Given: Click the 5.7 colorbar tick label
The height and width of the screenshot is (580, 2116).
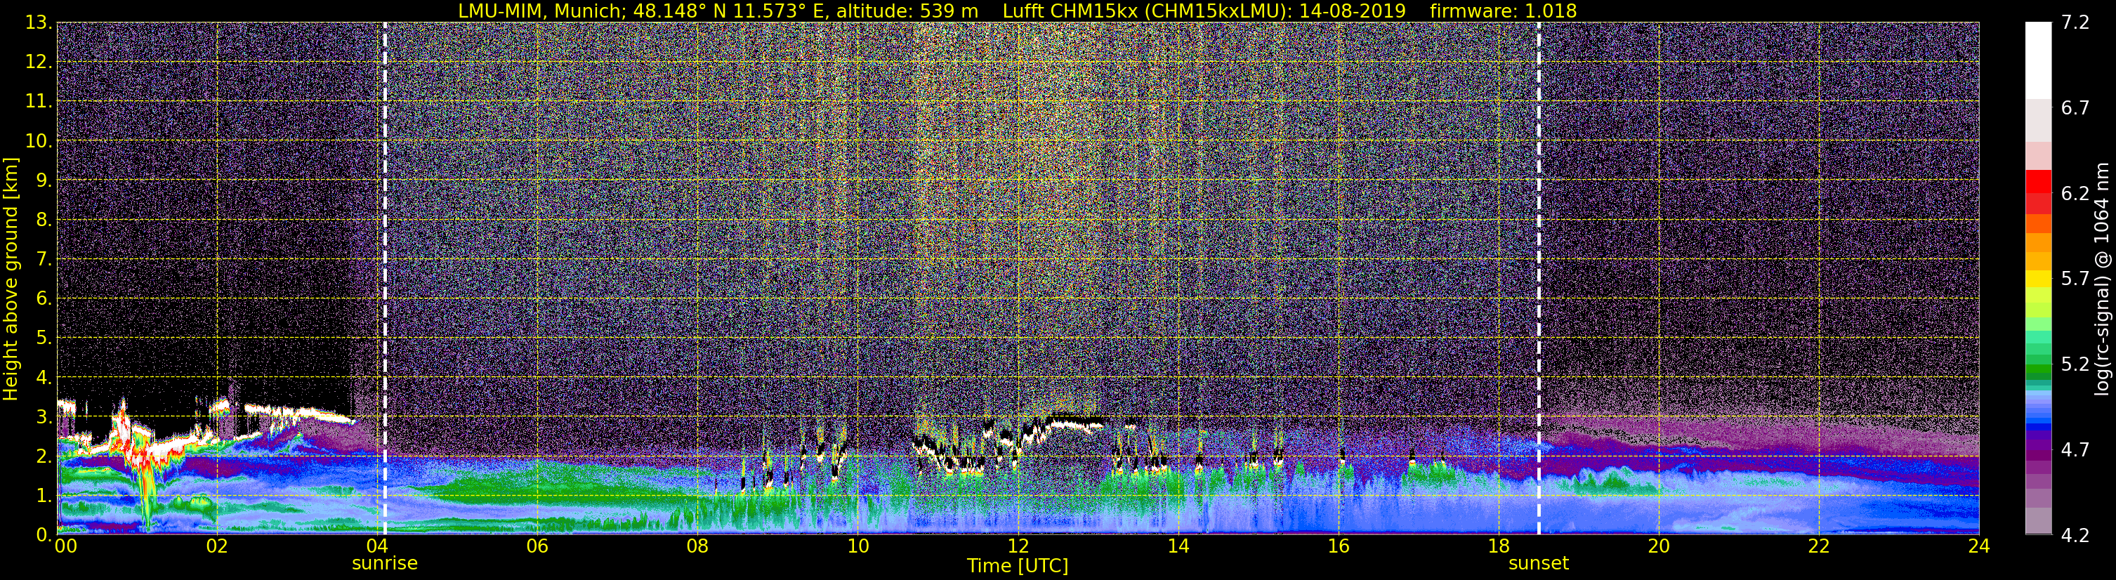Looking at the screenshot, I should click(x=2075, y=279).
